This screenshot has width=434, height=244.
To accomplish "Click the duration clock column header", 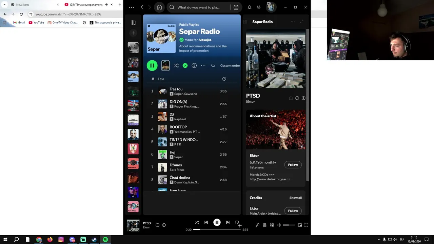I will tap(224, 79).
